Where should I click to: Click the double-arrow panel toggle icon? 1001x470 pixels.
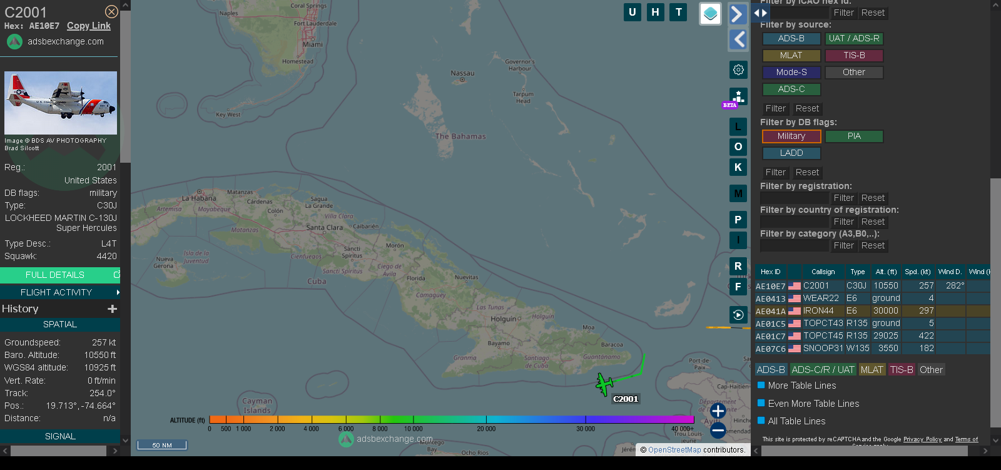pos(760,13)
